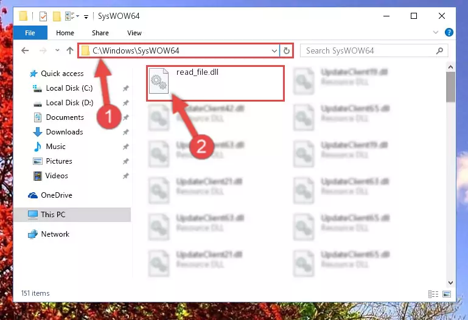
Task: Click the Properties icon in quick access toolbar
Action: (43, 16)
